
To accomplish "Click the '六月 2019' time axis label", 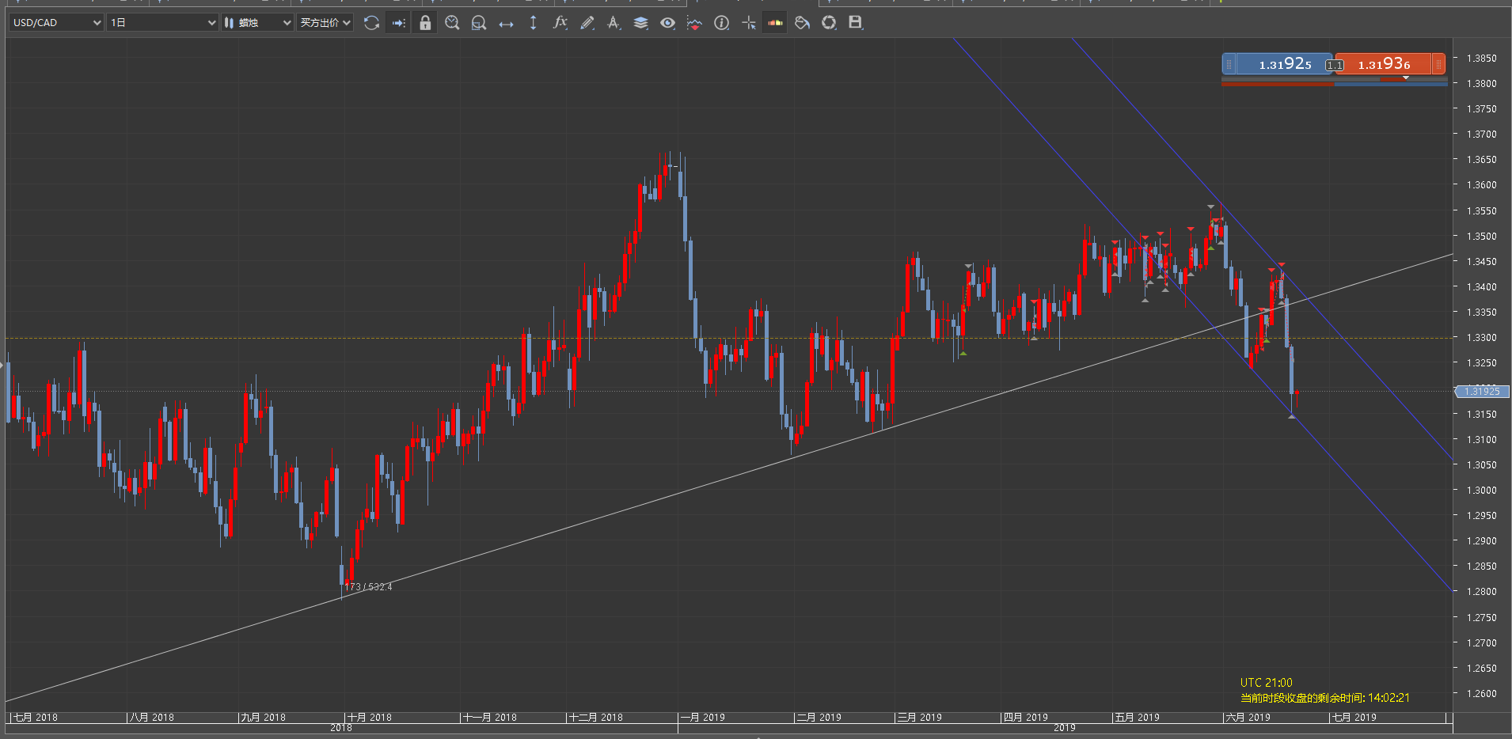I will 1248,718.
